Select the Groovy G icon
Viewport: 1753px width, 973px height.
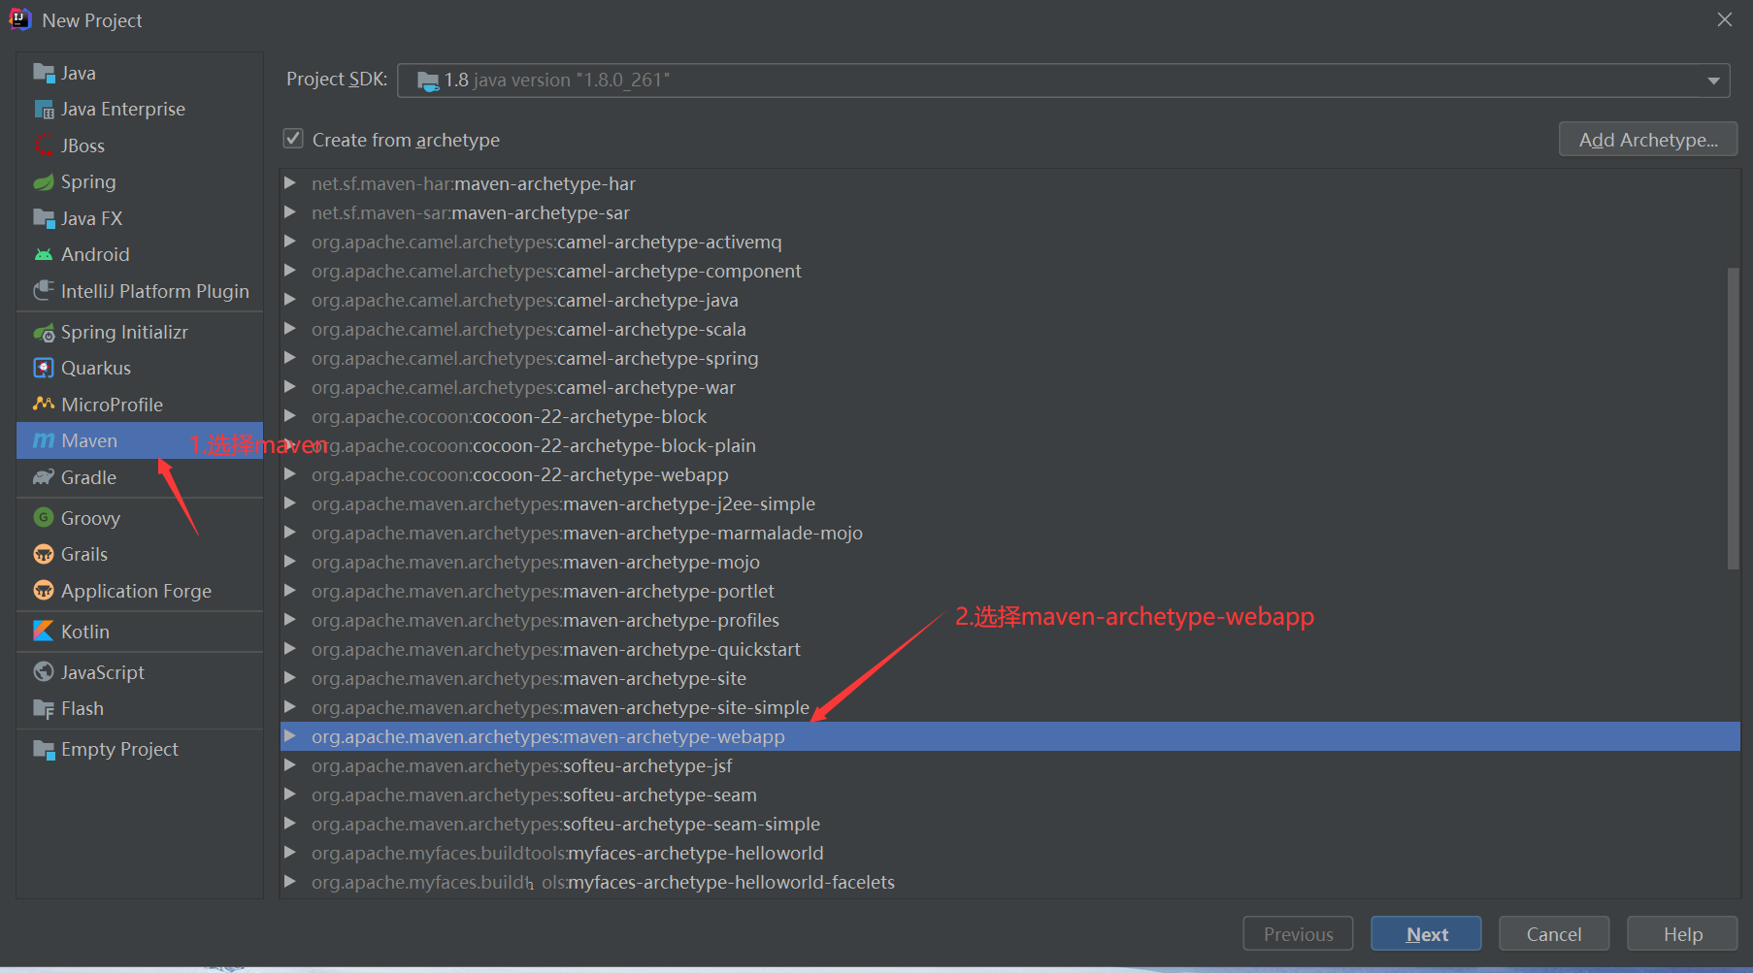44,518
